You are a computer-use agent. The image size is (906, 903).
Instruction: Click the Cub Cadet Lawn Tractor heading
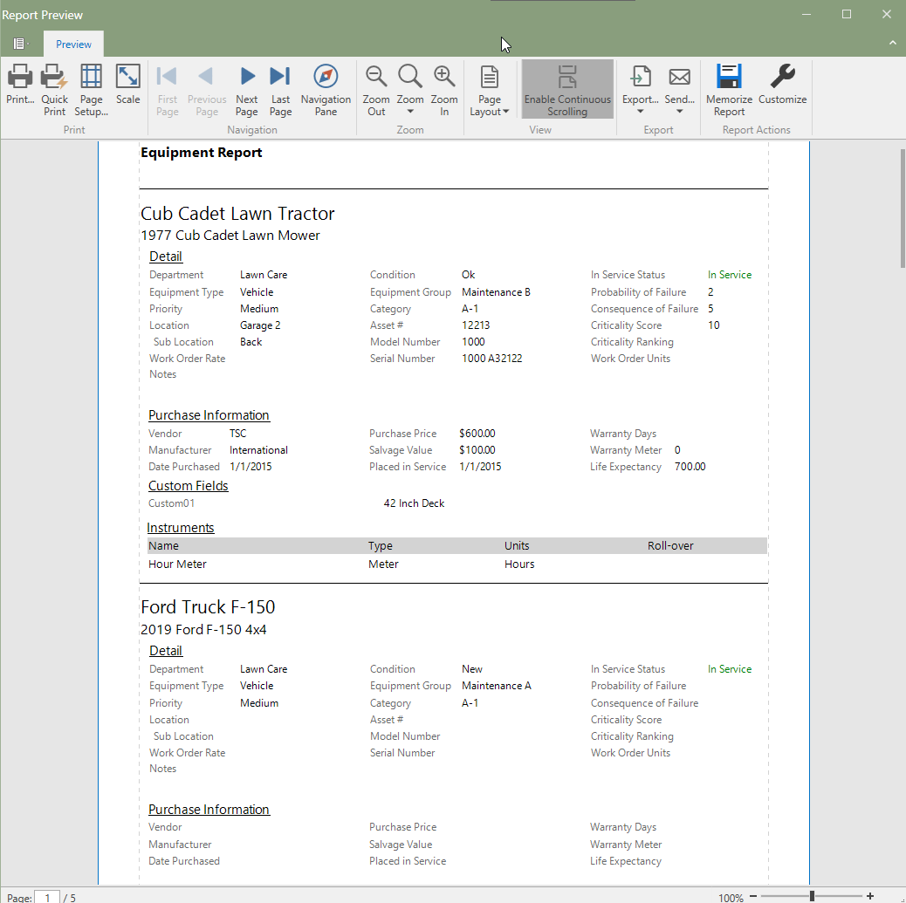click(x=237, y=214)
